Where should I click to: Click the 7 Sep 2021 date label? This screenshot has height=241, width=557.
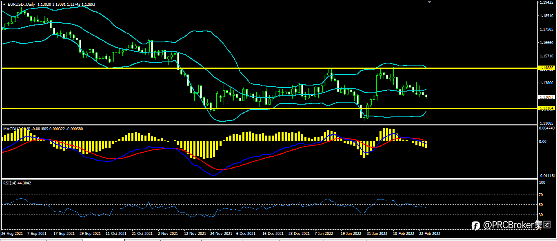(37, 234)
